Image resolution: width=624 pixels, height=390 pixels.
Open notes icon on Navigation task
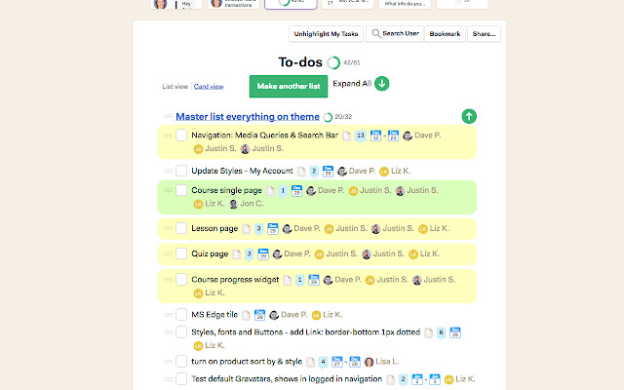tap(347, 136)
